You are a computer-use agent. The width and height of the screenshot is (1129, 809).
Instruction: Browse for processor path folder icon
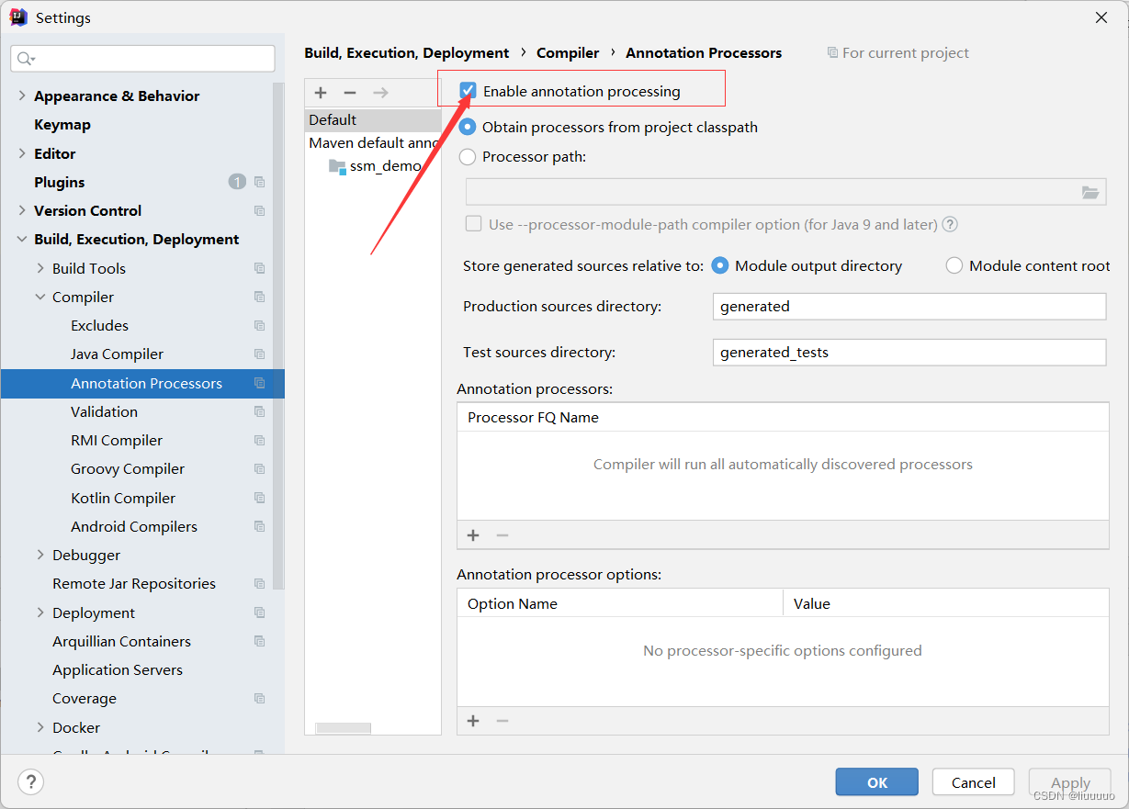[x=1090, y=192]
